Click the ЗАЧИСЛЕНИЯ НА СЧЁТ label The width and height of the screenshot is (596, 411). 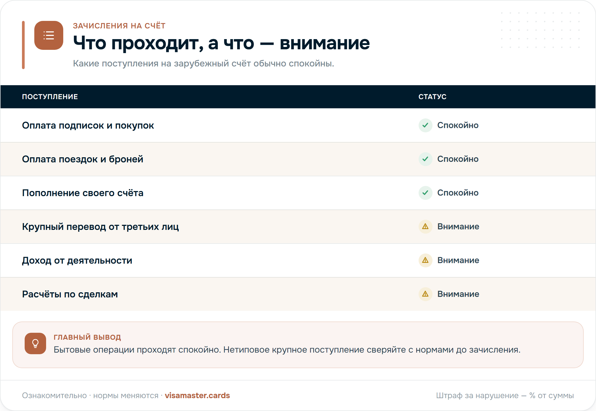click(119, 26)
